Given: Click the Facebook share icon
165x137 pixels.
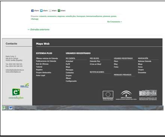Looking at the screenshot, I should 33,11.
